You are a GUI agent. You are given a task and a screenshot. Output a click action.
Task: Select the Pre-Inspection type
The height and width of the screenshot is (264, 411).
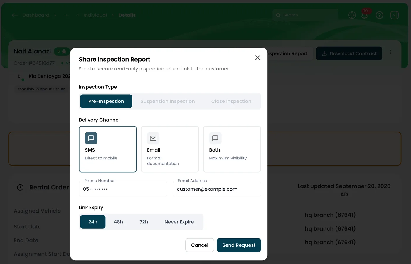[106, 101]
